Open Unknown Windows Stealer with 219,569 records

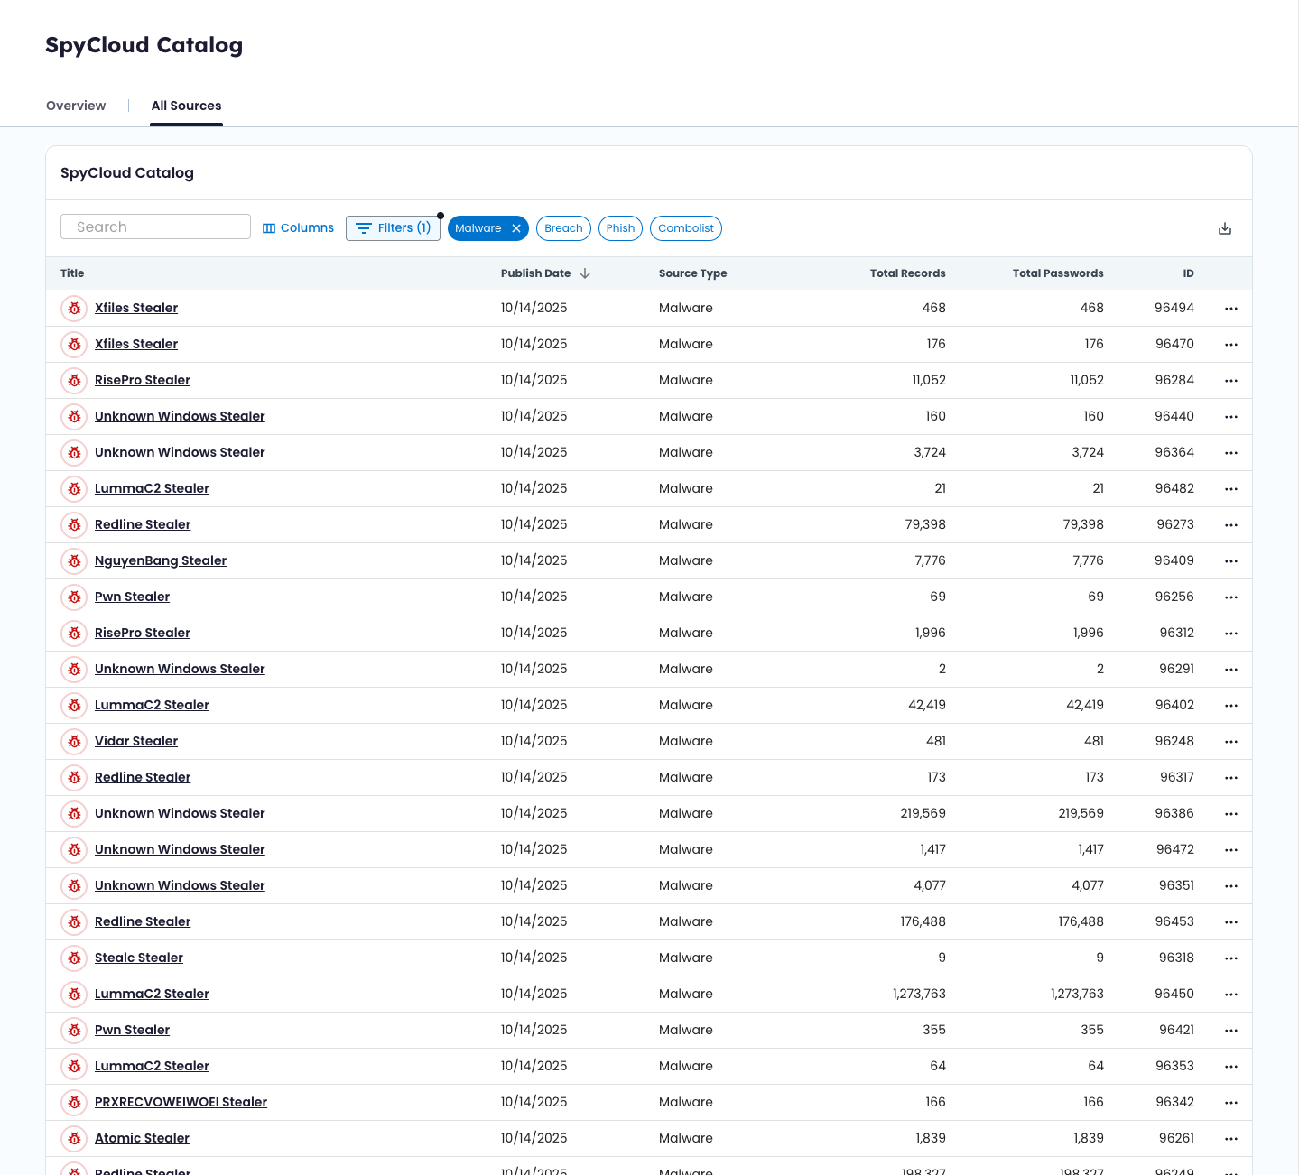click(180, 813)
